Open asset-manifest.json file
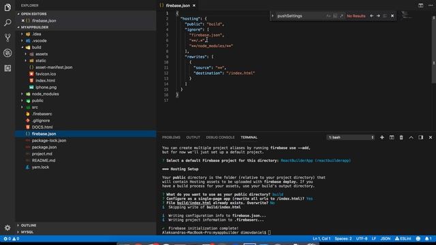 54,67
